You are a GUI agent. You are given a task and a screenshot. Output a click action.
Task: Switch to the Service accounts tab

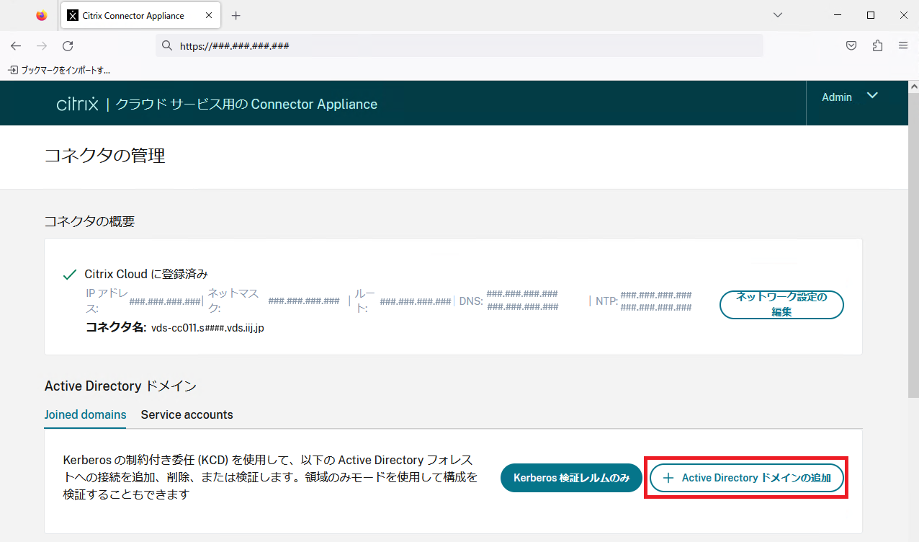pyautogui.click(x=187, y=414)
